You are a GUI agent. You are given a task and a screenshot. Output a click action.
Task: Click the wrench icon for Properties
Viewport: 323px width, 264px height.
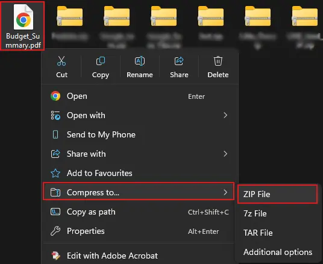(55, 231)
